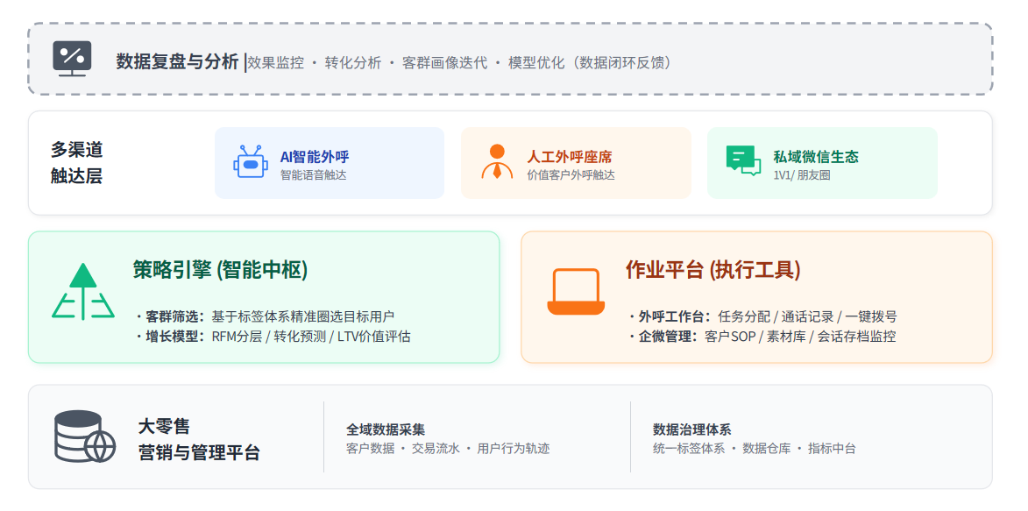Click the 增长模型 bullet line
Screen dimensions: 1028x511
tap(273, 337)
